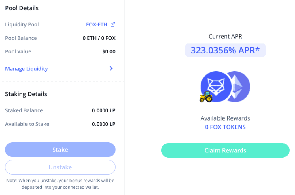Viewport: 295px width, 195px height.
Task: Expand Manage Liquidity with the chevron arrow
Action: (x=111, y=68)
